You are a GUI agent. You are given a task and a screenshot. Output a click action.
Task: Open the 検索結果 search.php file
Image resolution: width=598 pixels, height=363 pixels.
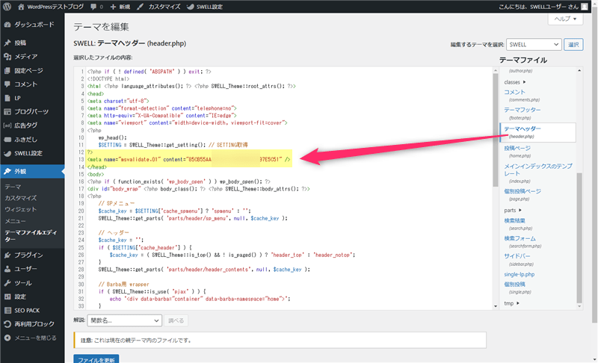coord(514,220)
